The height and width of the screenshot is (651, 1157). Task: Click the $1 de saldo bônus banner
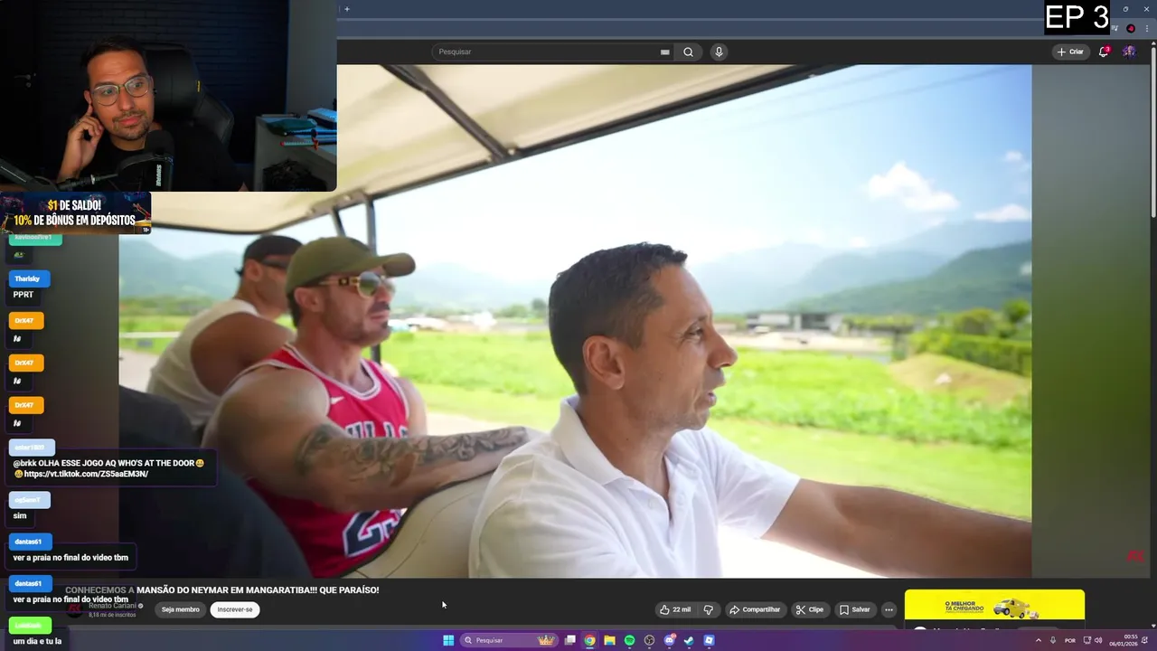75,213
